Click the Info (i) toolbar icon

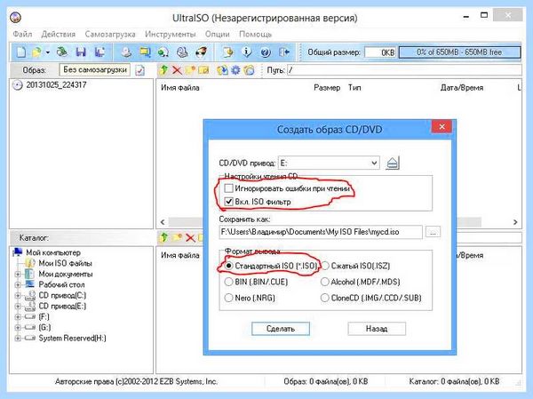click(x=247, y=52)
